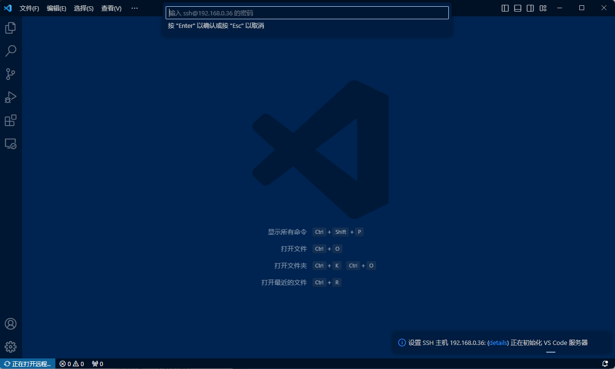Click the 打开最近的文件 shortcut label
Image resolution: width=615 pixels, height=369 pixels.
click(x=284, y=282)
